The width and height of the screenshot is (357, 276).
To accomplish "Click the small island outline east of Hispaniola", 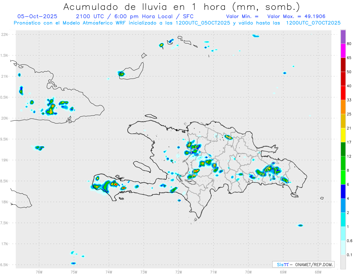I will click(x=322, y=198).
